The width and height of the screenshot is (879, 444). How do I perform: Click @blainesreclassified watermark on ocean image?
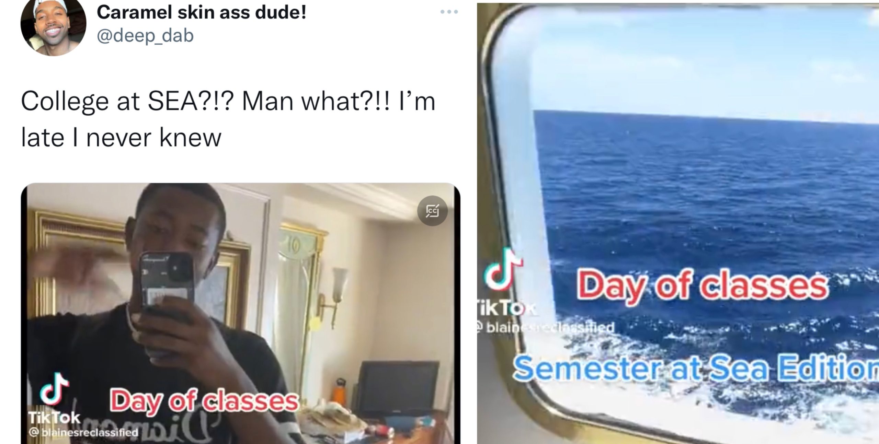click(x=545, y=328)
